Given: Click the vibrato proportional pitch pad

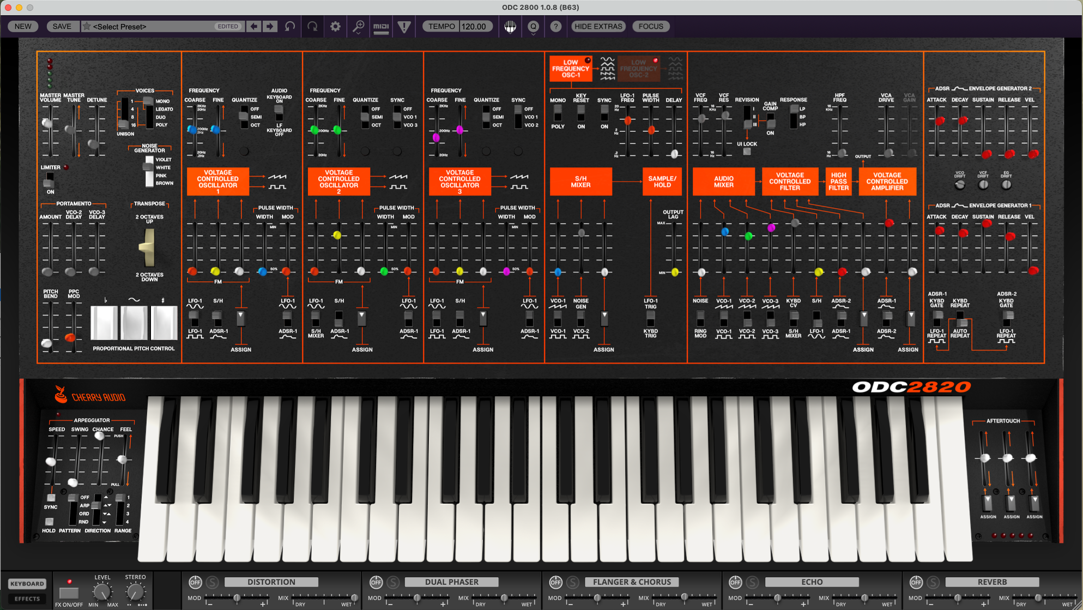Looking at the screenshot, I should coord(134,323).
